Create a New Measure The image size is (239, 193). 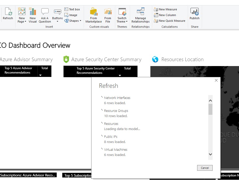(166, 9)
